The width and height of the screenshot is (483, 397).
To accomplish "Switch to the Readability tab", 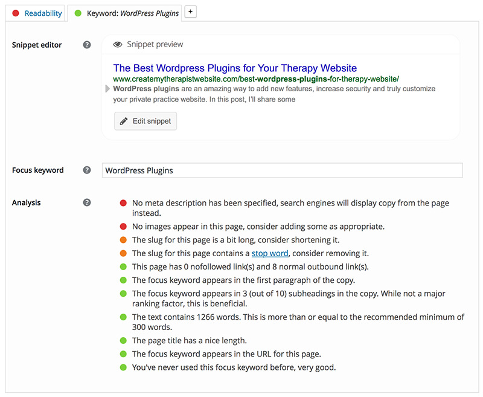I will (35, 13).
